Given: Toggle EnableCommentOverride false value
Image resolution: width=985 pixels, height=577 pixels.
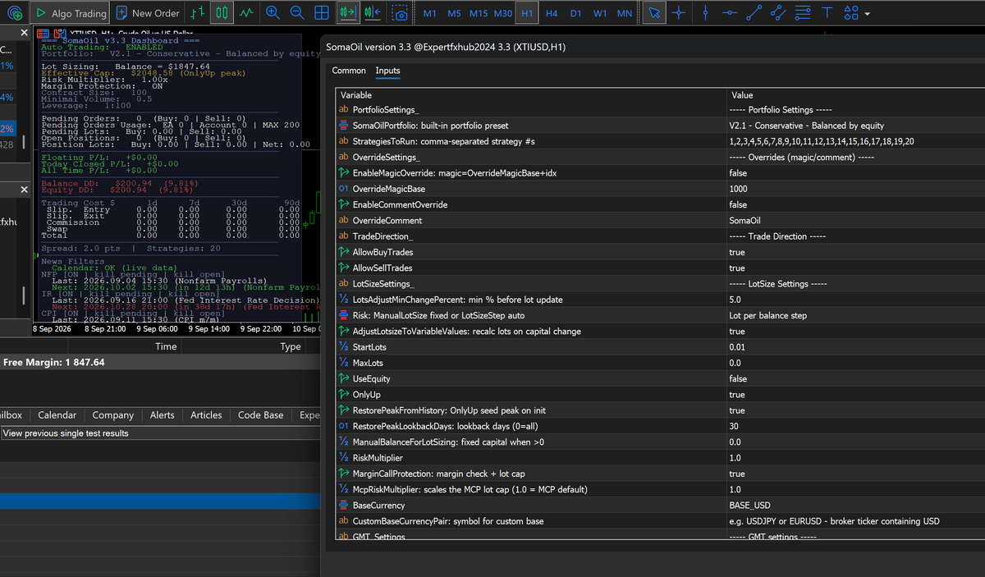Looking at the screenshot, I should pyautogui.click(x=854, y=204).
